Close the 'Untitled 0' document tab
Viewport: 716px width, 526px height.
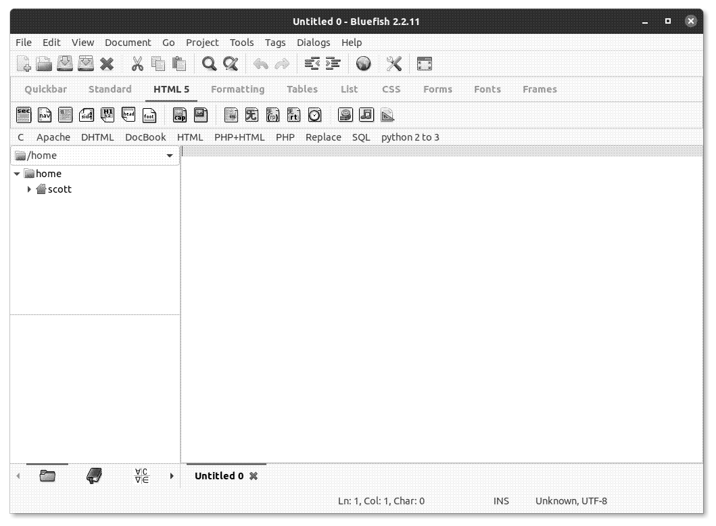point(254,476)
